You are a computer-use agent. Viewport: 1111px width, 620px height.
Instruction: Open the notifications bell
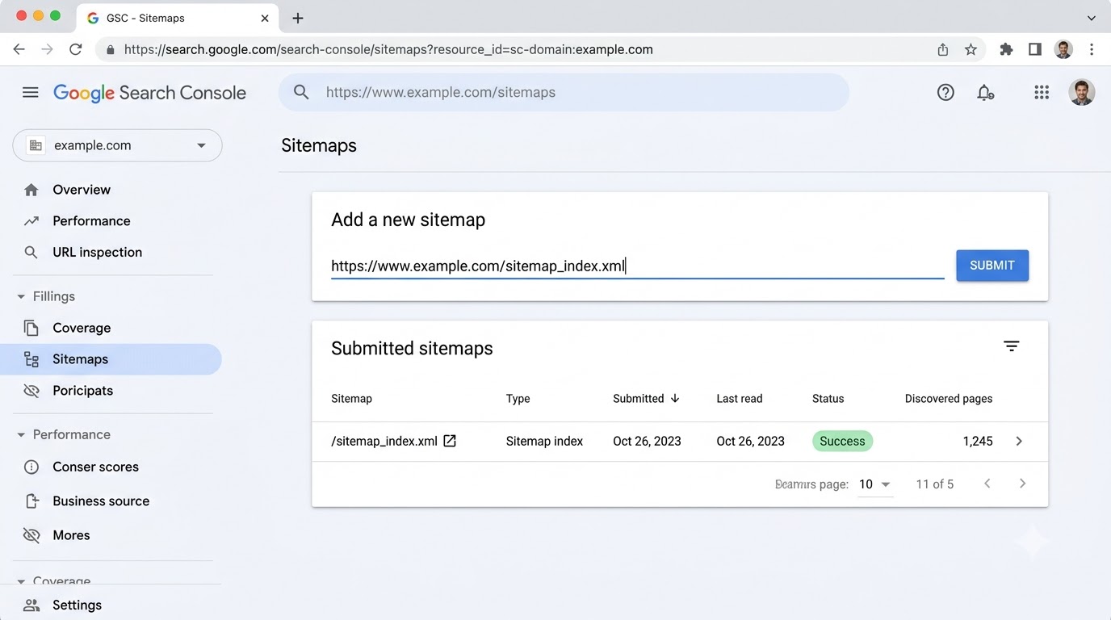coord(984,93)
